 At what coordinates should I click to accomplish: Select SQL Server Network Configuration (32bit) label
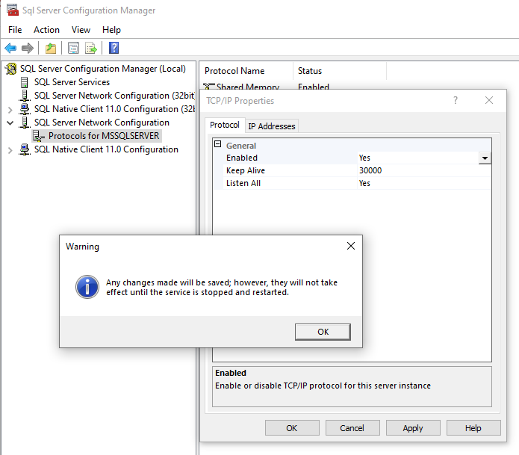[114, 96]
